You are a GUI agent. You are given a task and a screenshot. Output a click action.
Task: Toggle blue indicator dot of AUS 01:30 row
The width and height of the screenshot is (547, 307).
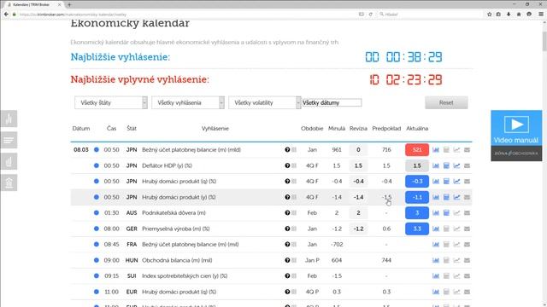pos(97,212)
